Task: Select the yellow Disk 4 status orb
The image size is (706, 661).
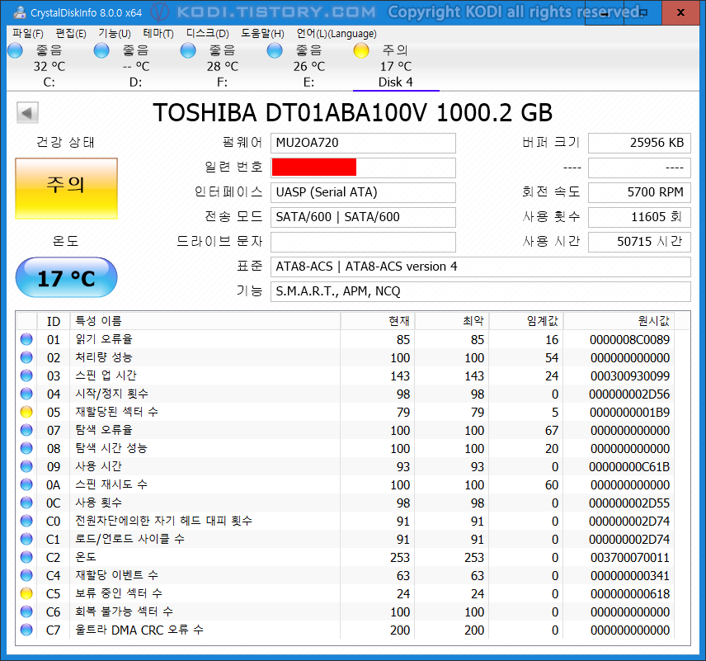Action: click(361, 50)
